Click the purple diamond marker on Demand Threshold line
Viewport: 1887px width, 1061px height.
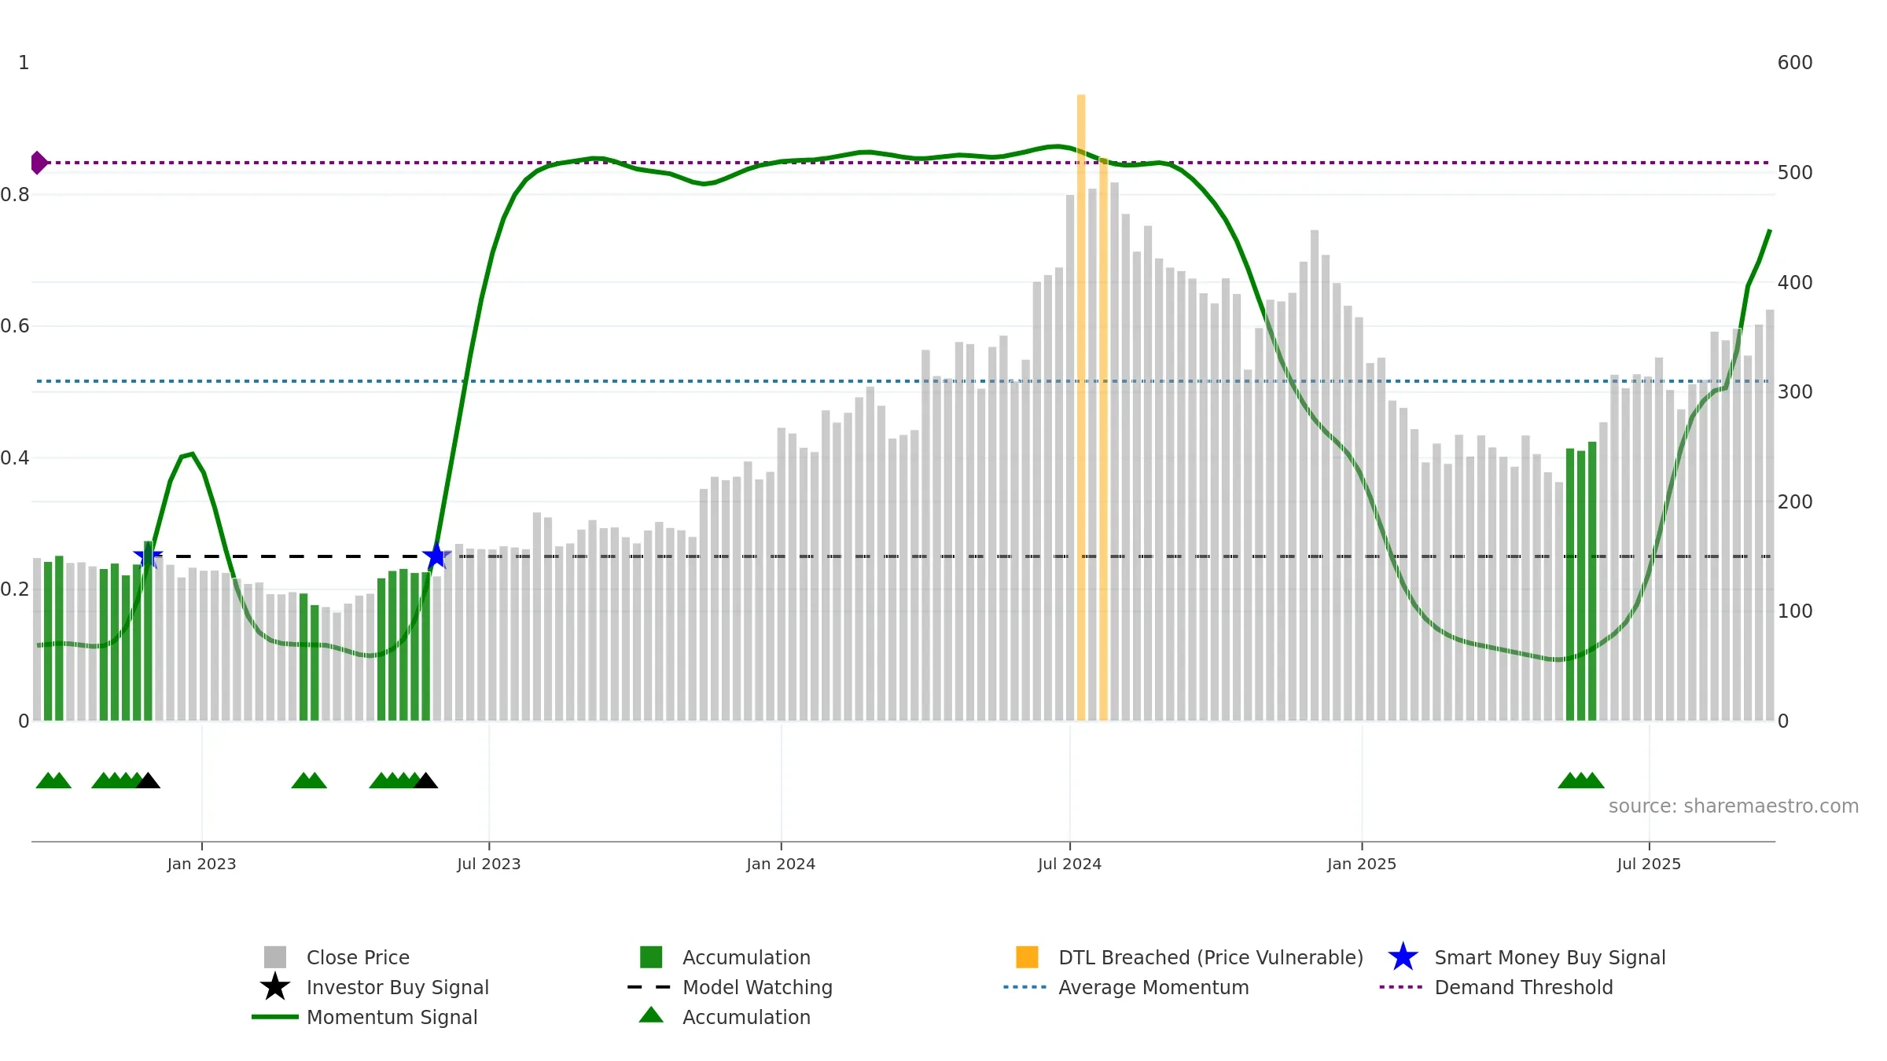(39, 163)
